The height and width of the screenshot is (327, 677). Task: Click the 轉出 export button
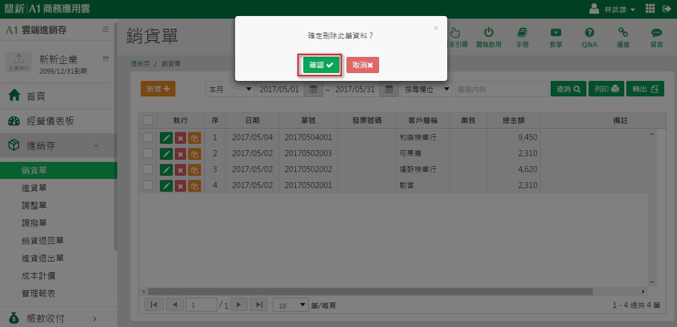tap(645, 89)
